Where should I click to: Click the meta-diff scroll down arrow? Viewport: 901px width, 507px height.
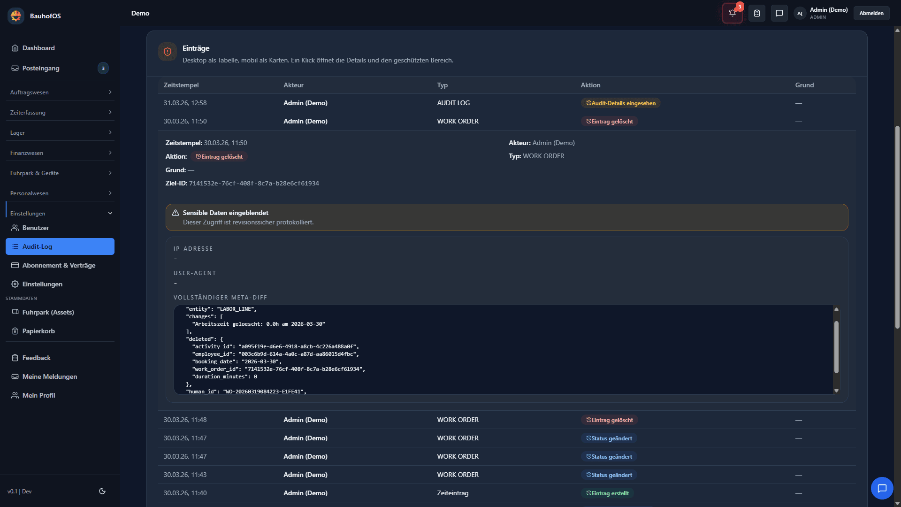[836, 391]
